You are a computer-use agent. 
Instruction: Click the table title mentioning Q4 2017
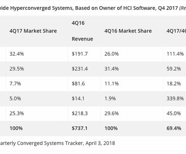[93, 8]
